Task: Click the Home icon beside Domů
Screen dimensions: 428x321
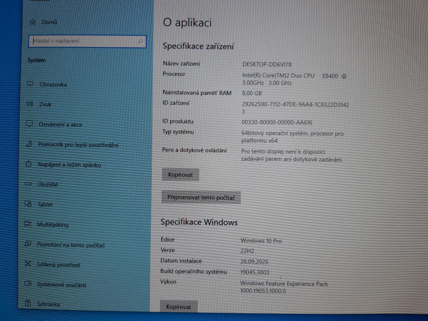Action: click(x=33, y=22)
